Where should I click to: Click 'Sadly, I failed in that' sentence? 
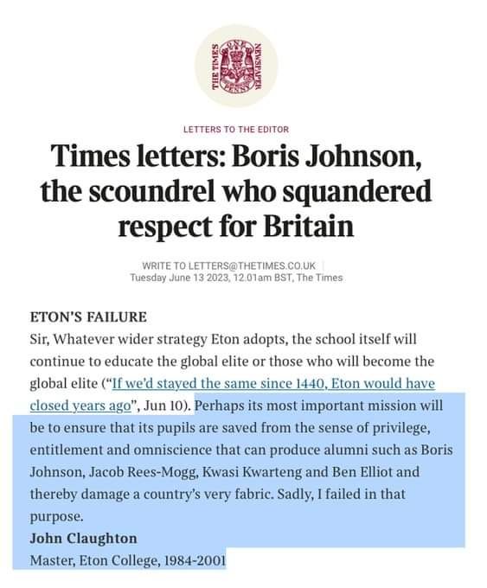click(341, 495)
